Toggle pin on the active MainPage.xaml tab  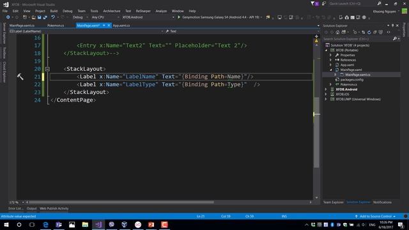[x=104, y=26]
